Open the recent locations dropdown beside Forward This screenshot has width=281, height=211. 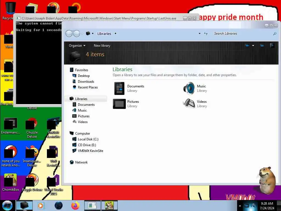[x=82, y=34]
